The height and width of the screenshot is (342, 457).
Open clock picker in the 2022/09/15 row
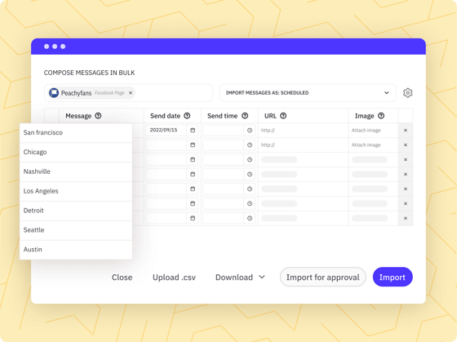(250, 131)
